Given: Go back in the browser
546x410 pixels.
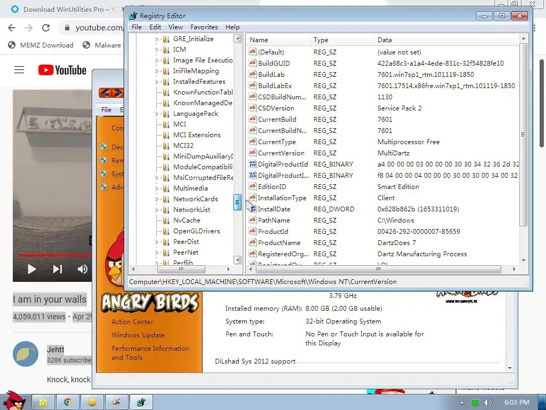Looking at the screenshot, I should tap(12, 28).
